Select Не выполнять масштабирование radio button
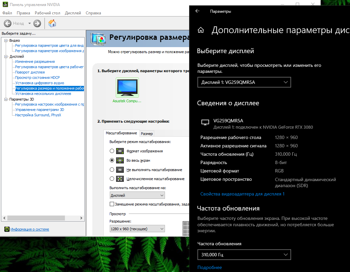This screenshot has width=350, height=272. 112,170
